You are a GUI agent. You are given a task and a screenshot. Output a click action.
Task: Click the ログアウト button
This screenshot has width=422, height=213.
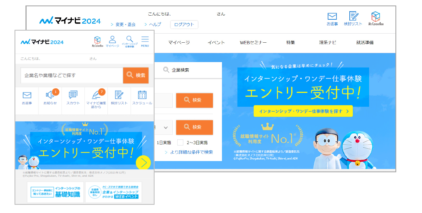pyautogui.click(x=184, y=25)
